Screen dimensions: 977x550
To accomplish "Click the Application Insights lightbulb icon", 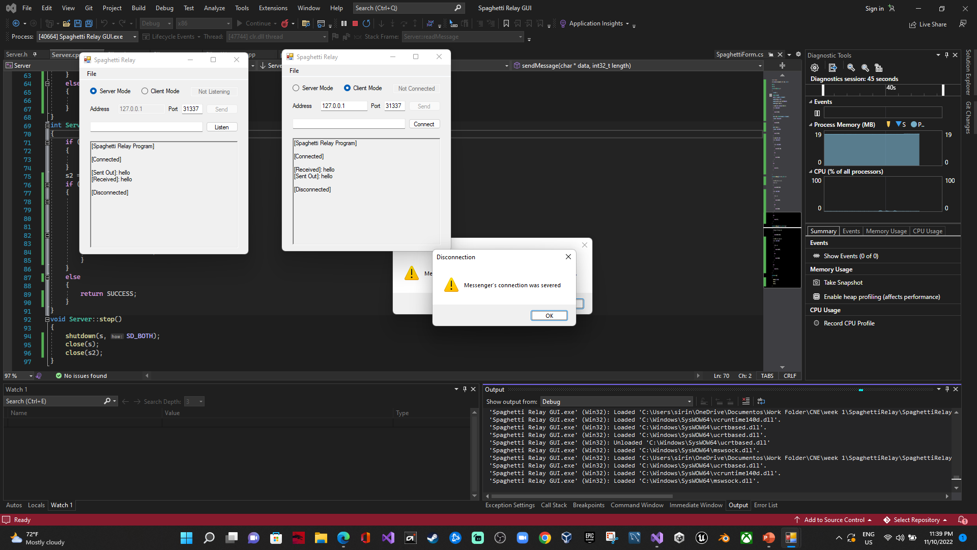I will [563, 23].
